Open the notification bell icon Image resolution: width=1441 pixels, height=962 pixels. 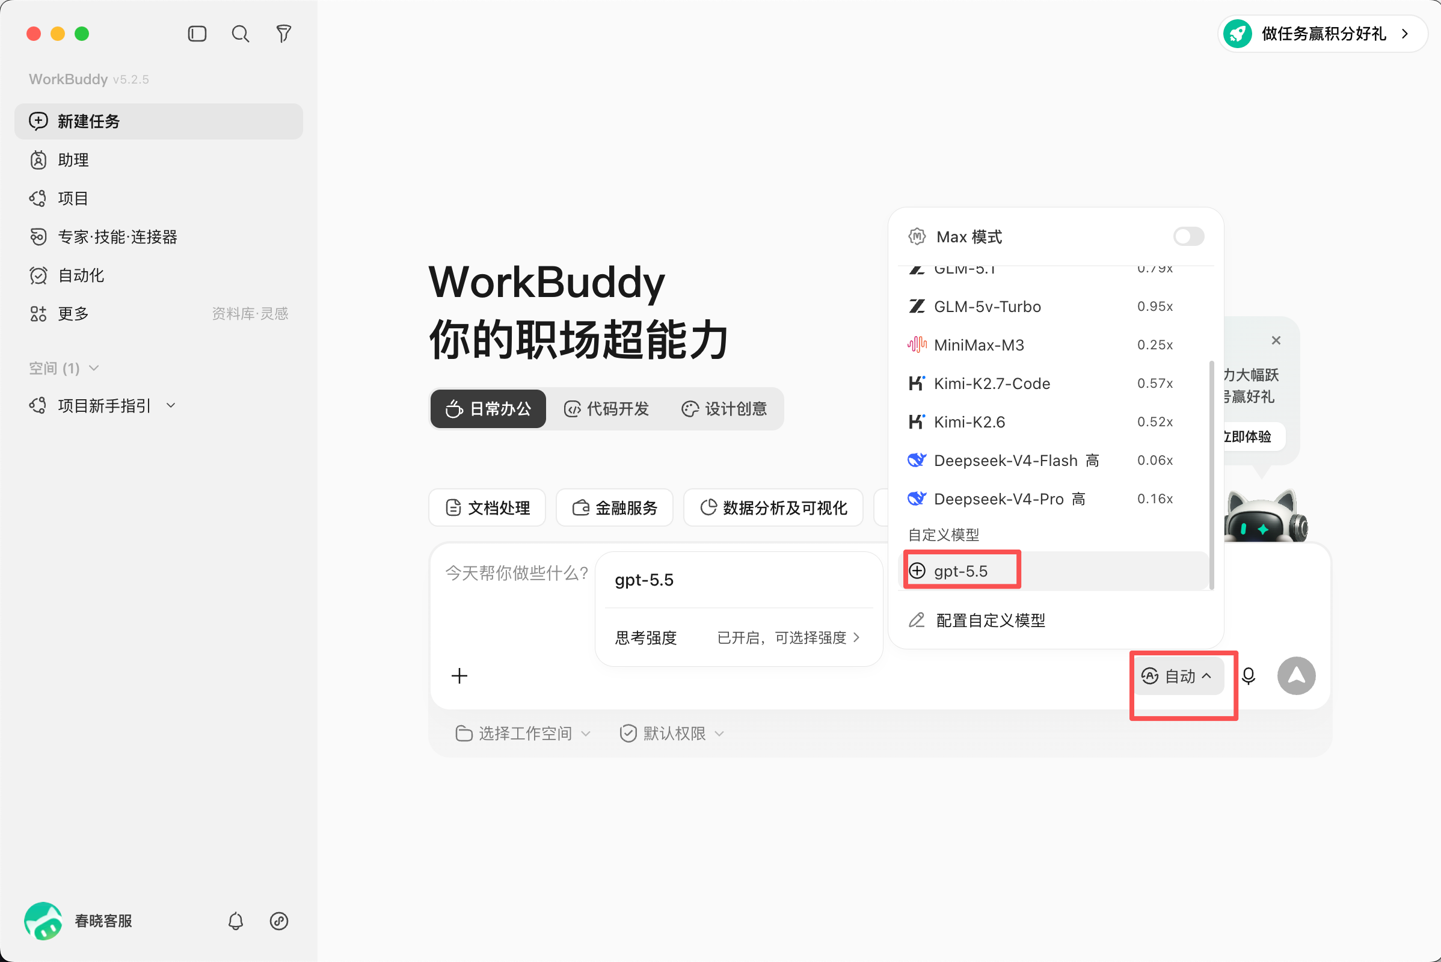(236, 921)
